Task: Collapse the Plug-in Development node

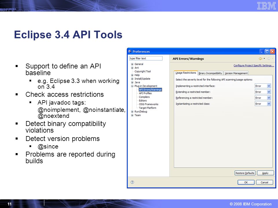Action: pyautogui.click(x=132, y=86)
